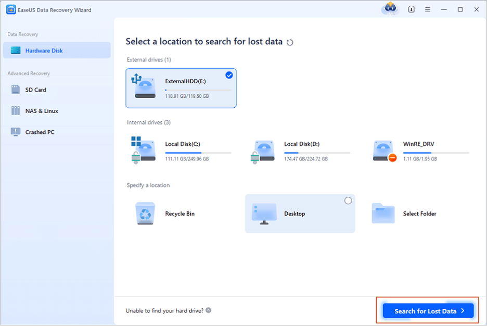Click the WinRE_DRV drive icon
Viewport: 487px width, 326px height.
[x=385, y=152]
